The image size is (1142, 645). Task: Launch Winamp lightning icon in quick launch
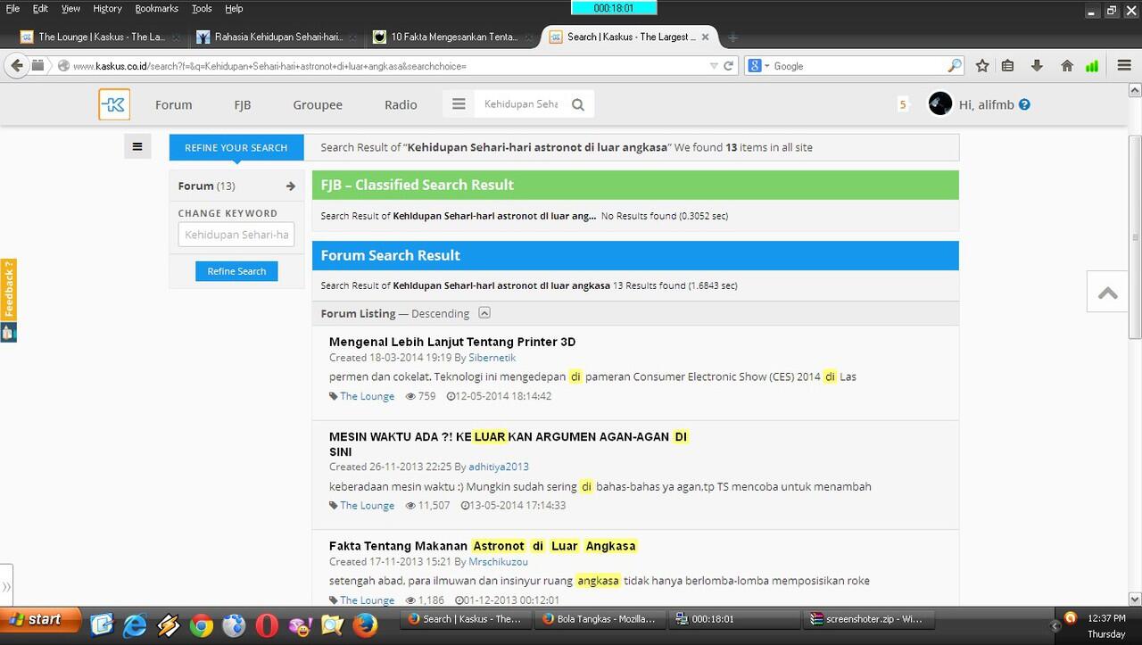tap(168, 625)
